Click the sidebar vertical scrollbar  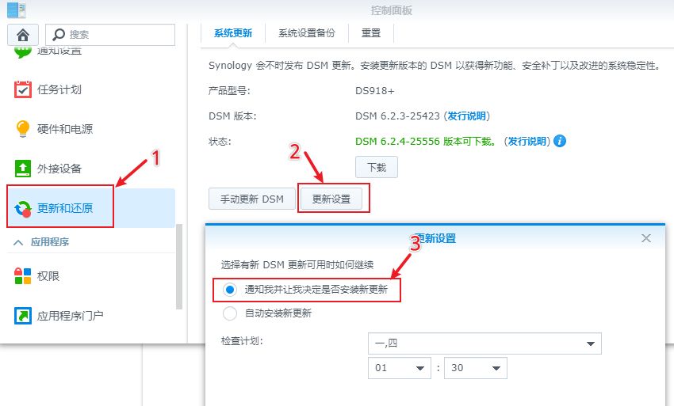pyautogui.click(x=179, y=266)
